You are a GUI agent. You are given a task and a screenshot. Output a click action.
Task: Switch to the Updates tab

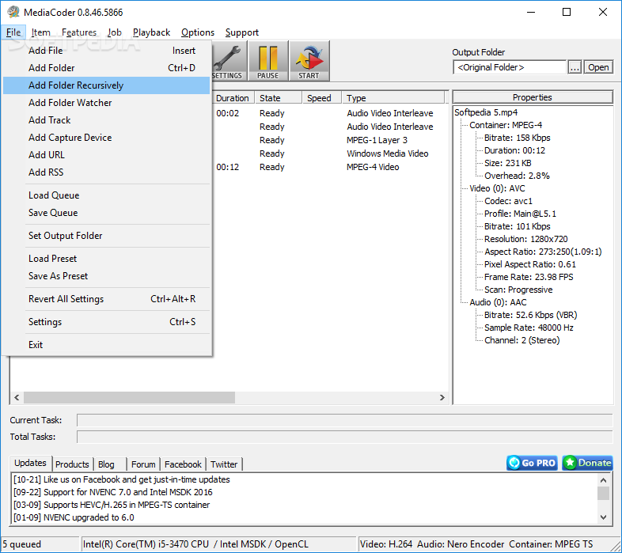click(31, 463)
